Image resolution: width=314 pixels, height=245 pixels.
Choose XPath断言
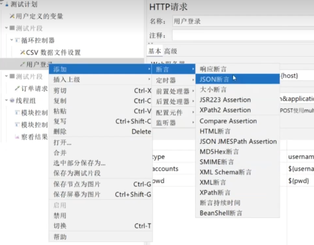pyautogui.click(x=238, y=192)
